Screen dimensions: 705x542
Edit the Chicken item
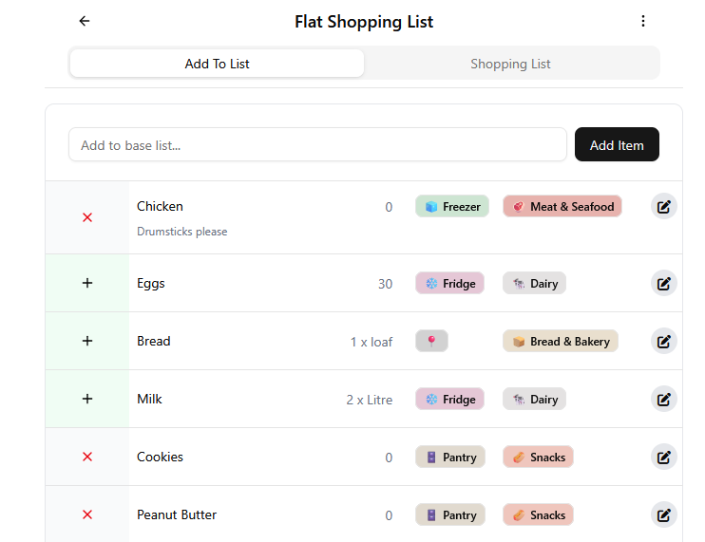(x=664, y=207)
